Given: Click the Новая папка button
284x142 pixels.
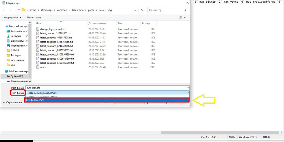Looking at the screenshot, I should [34, 17].
